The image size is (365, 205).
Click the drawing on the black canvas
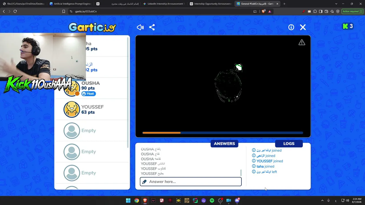coord(229,83)
